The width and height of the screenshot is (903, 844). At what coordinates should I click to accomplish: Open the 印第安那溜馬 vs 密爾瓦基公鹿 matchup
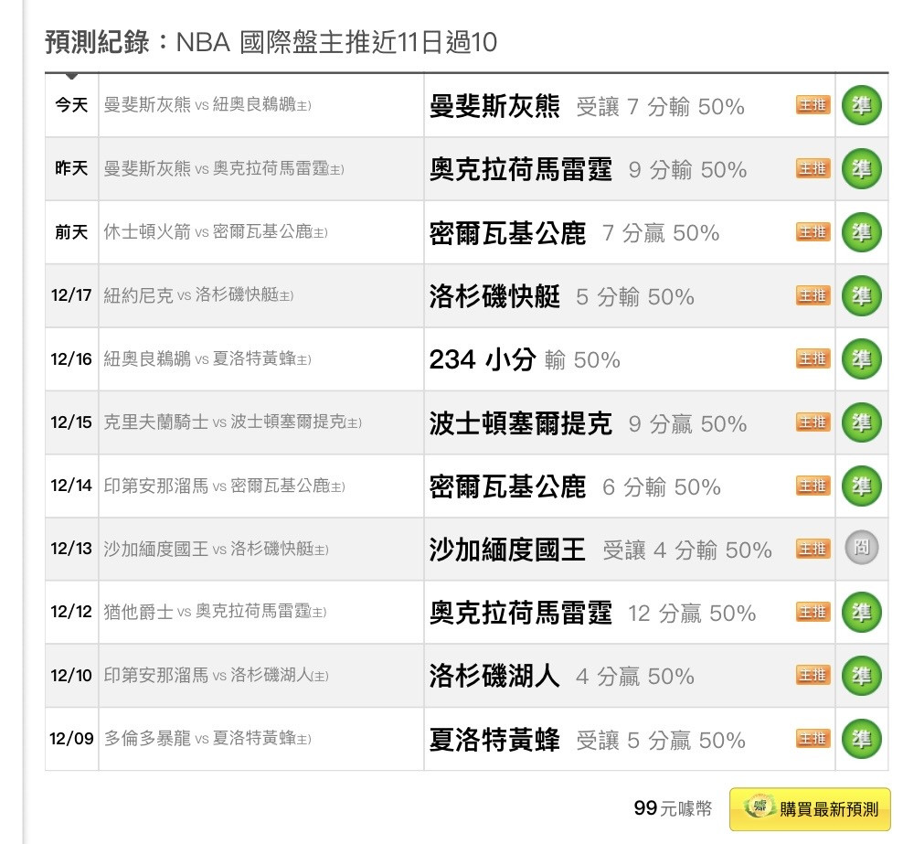(x=225, y=485)
